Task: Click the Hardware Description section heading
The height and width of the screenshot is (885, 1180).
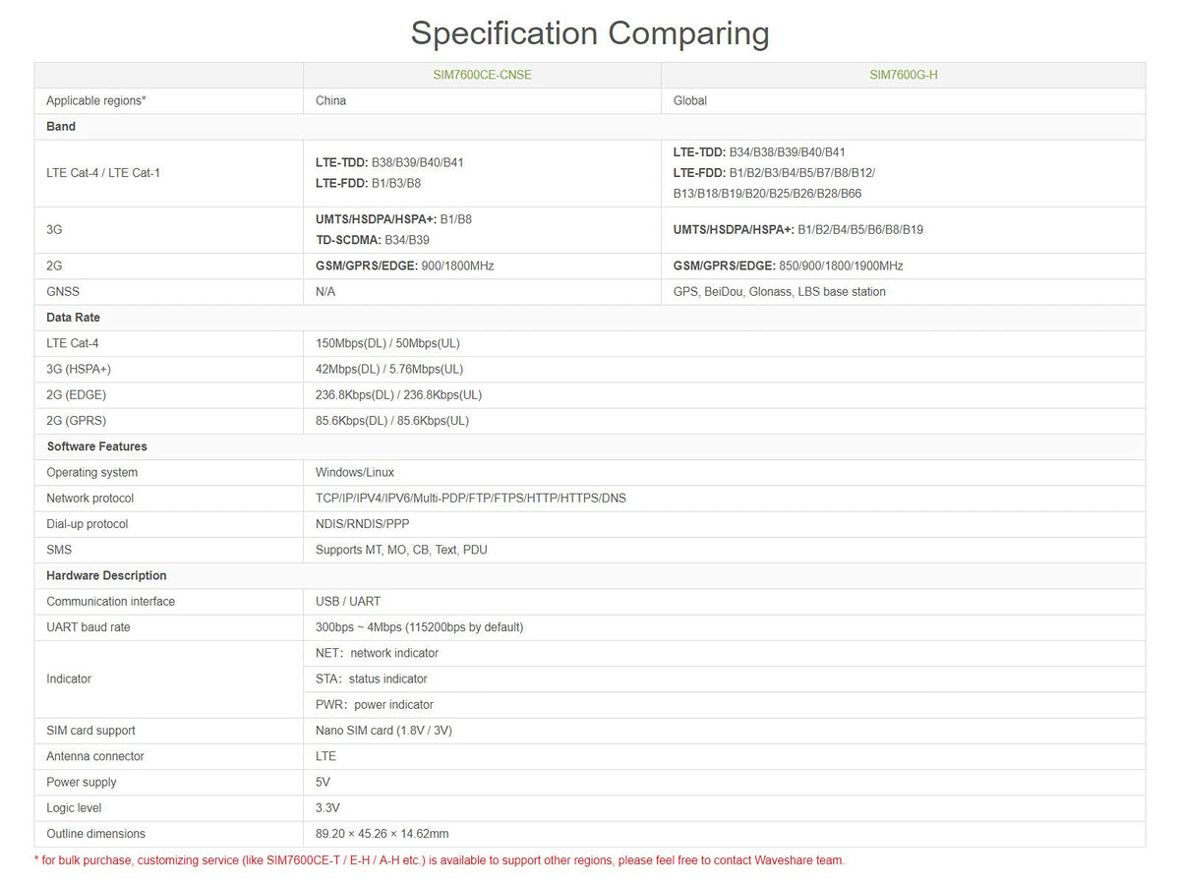Action: point(106,575)
